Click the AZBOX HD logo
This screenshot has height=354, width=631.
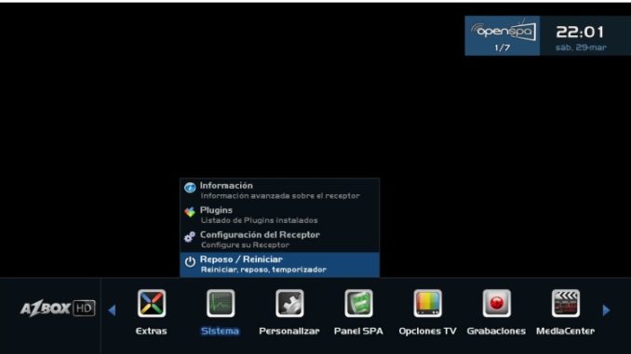tap(58, 308)
